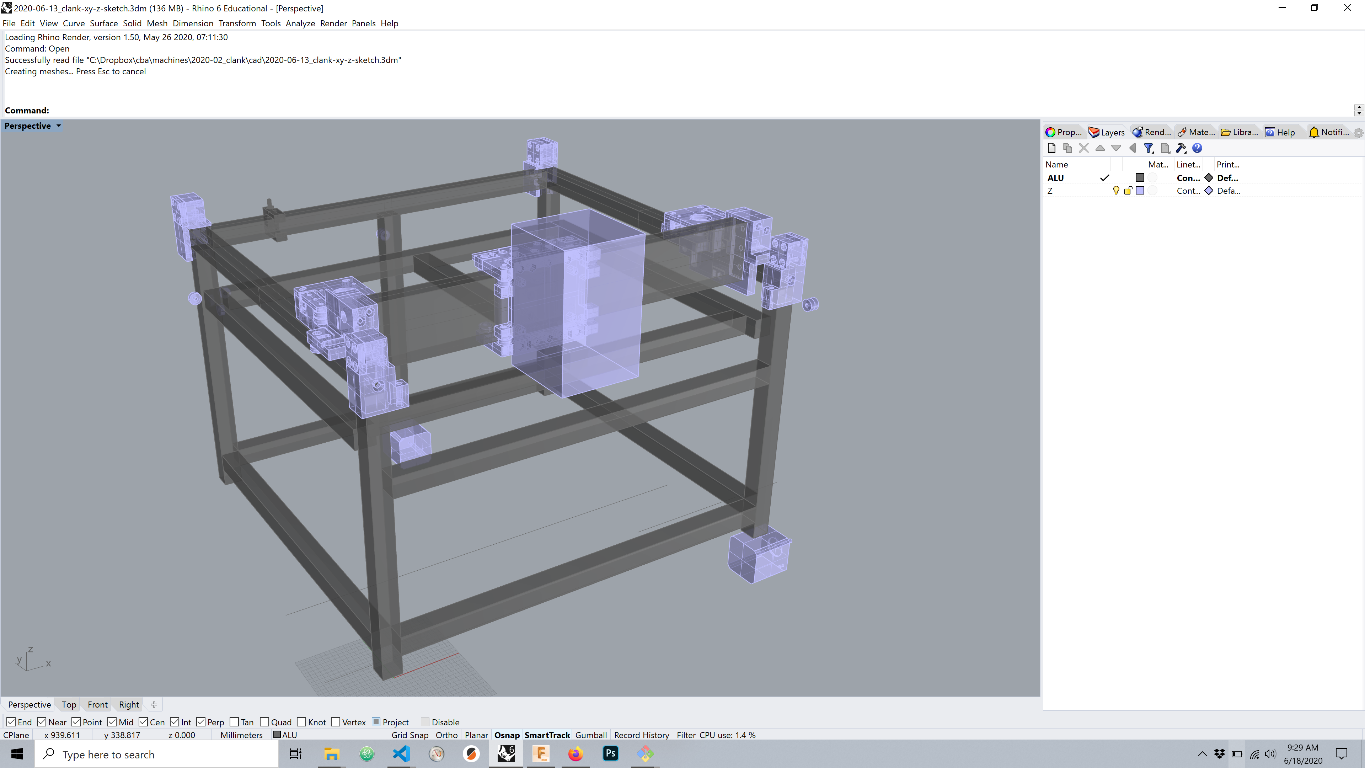Viewport: 1365px width, 768px height.
Task: Open the layer Tools hammer icon
Action: [1181, 148]
